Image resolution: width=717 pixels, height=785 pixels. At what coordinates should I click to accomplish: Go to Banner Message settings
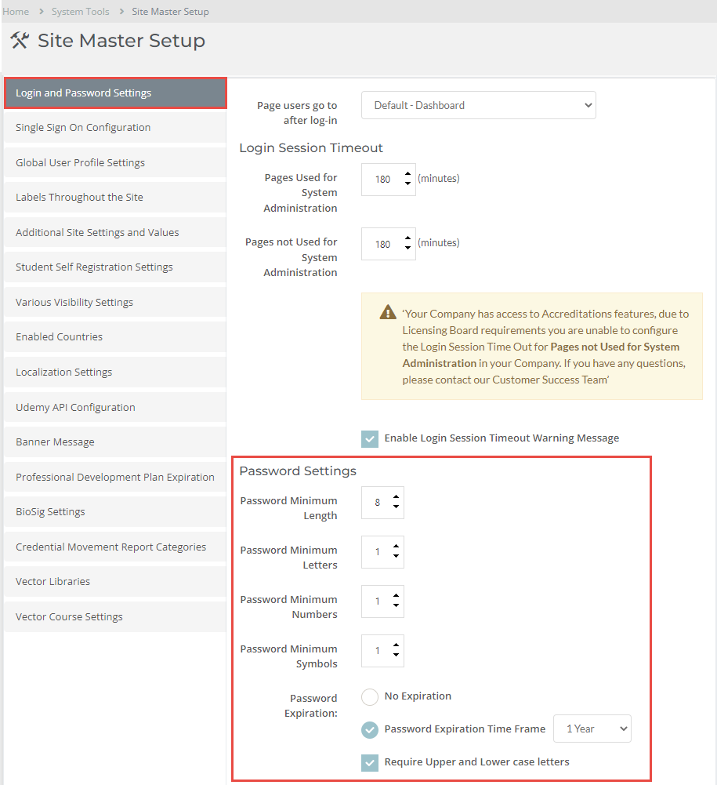coord(115,442)
